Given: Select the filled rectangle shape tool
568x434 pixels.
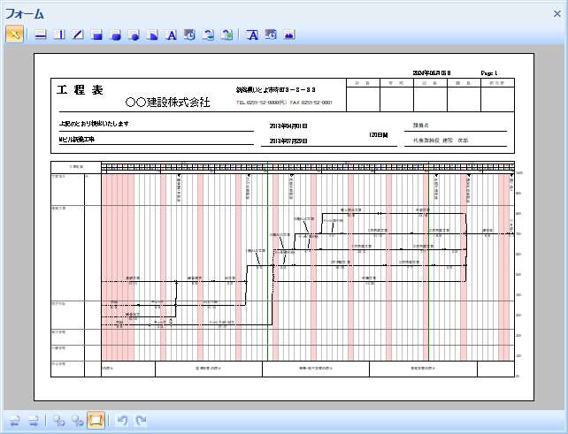Looking at the screenshot, I should coord(97,34).
